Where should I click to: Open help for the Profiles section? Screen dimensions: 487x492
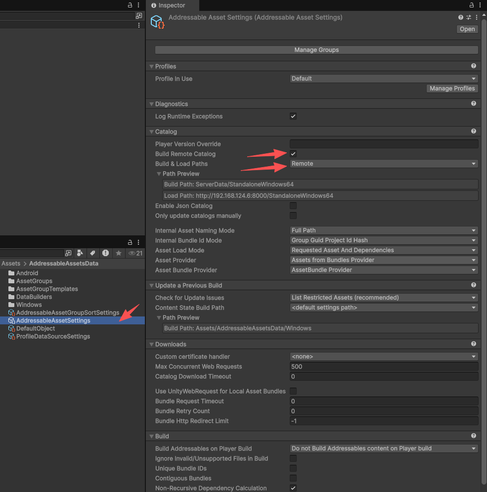point(474,66)
